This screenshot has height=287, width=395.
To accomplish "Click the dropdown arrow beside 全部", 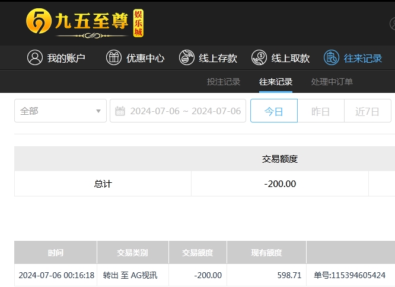I will (x=98, y=111).
